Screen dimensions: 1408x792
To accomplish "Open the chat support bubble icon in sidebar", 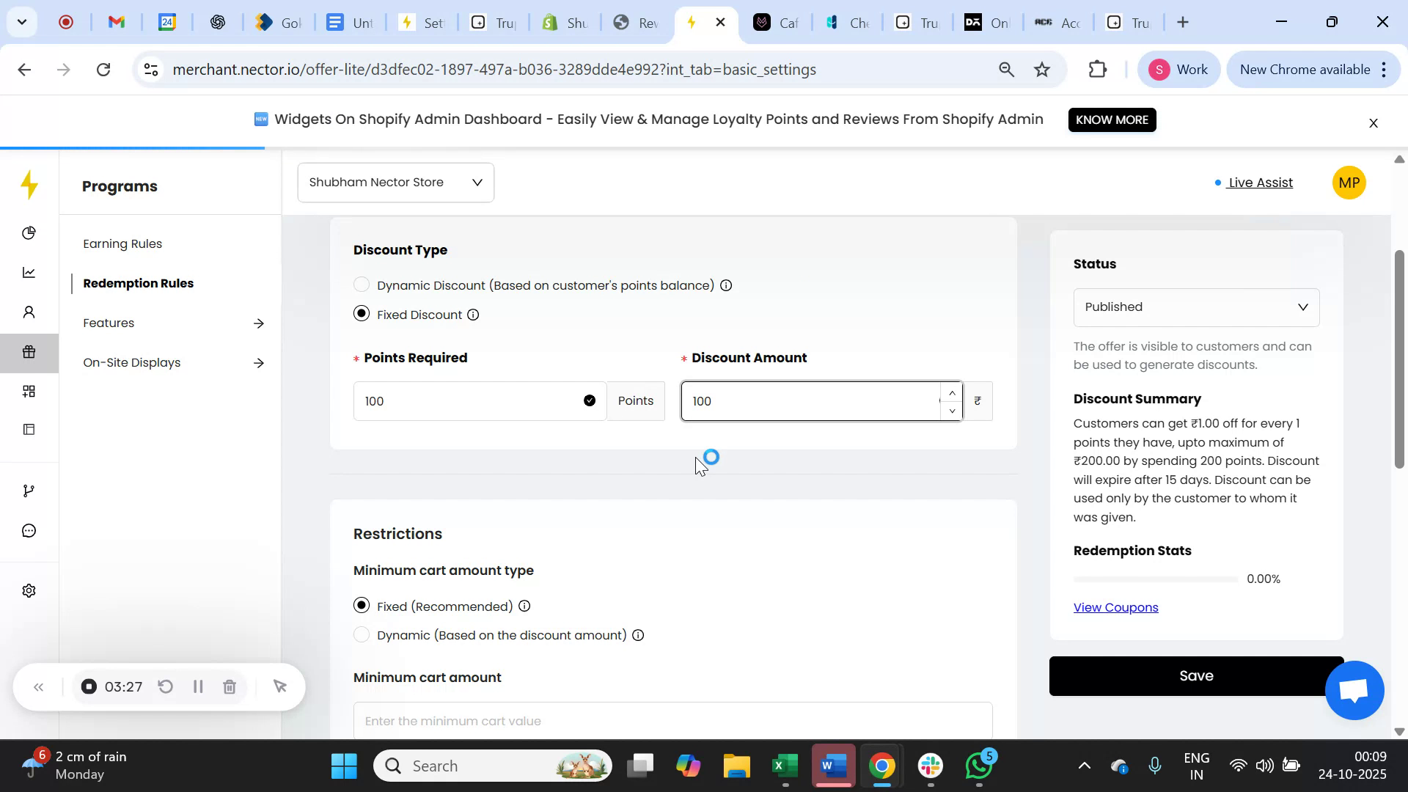I will pyautogui.click(x=29, y=530).
